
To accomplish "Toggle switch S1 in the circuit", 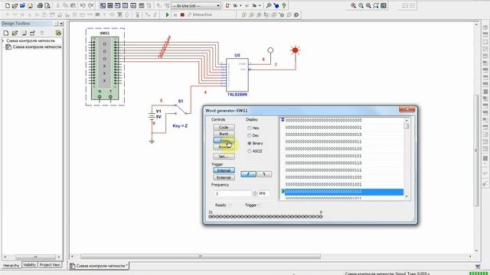I will click(181, 109).
